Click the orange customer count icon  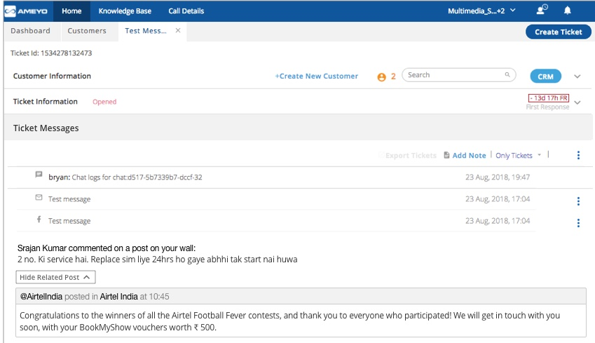click(381, 77)
